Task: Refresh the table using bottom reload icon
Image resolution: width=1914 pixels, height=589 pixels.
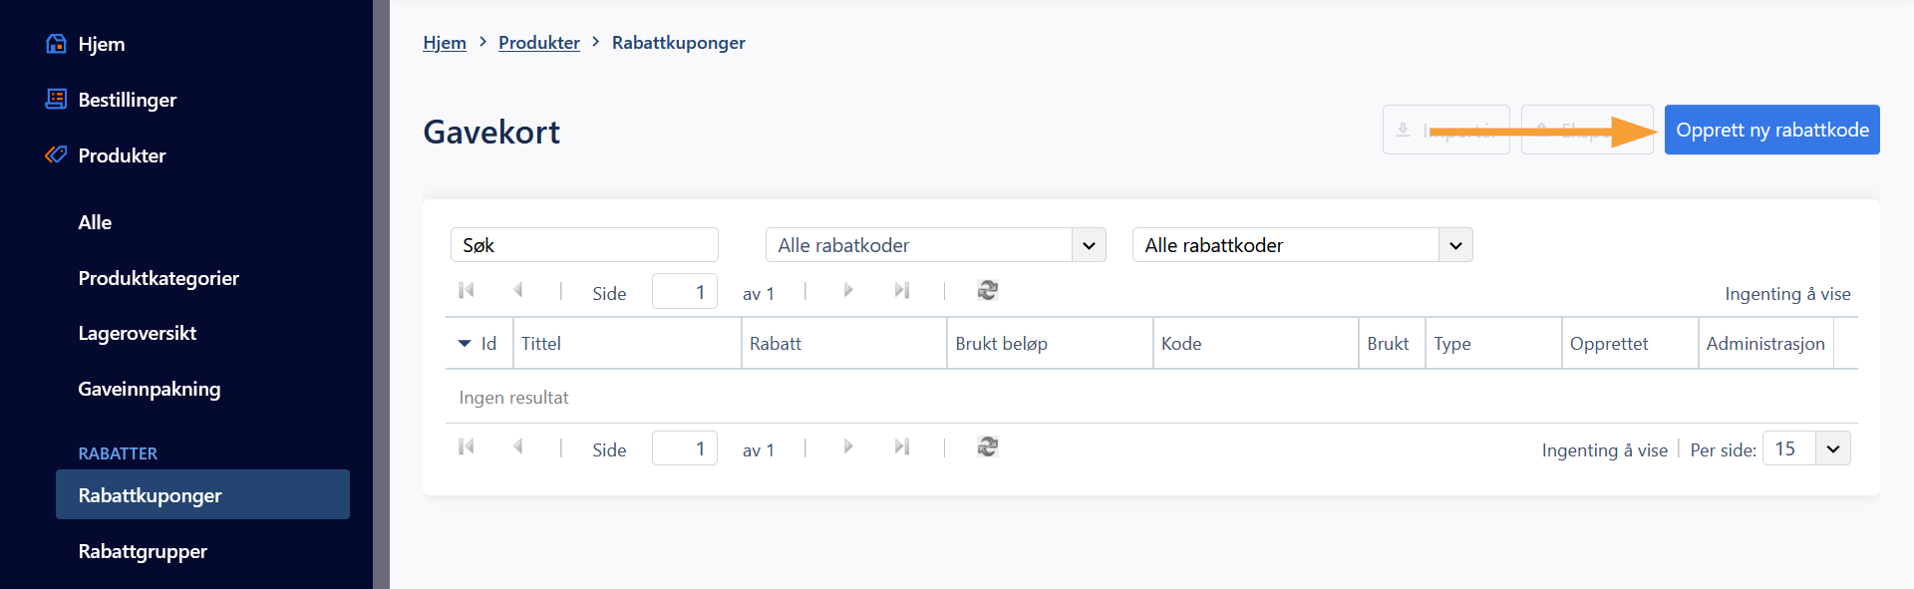Action: tap(988, 446)
